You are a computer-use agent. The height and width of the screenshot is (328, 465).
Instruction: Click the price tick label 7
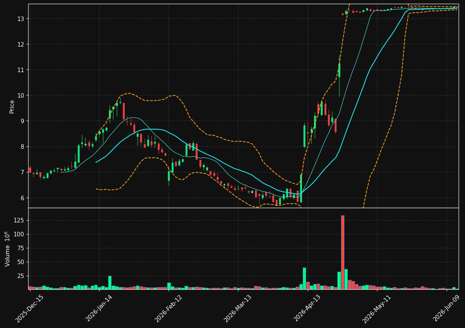(23, 172)
